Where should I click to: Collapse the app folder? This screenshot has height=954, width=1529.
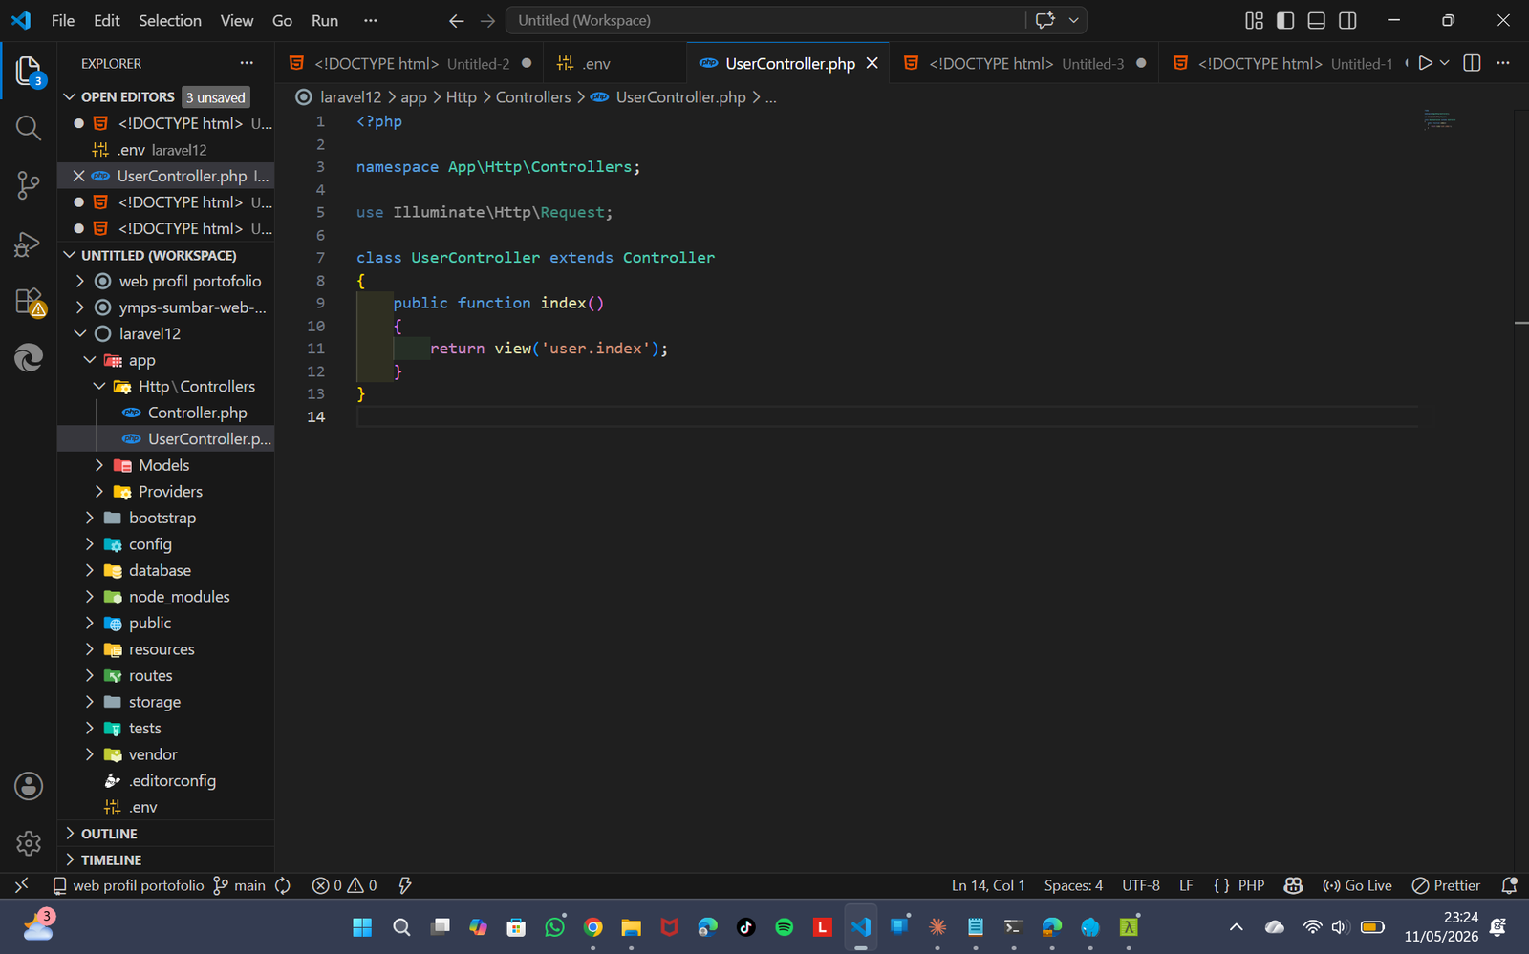click(166, 360)
